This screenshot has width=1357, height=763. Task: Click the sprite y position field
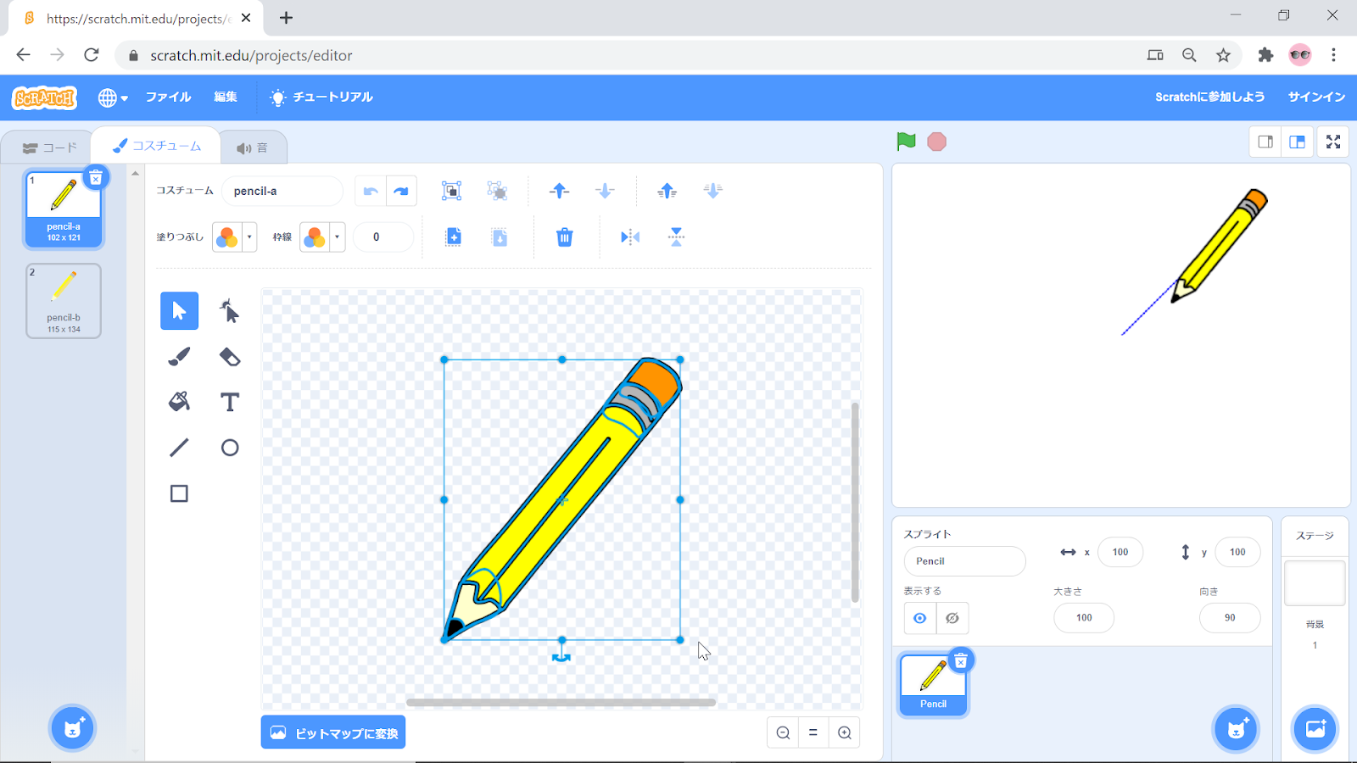[1238, 552]
